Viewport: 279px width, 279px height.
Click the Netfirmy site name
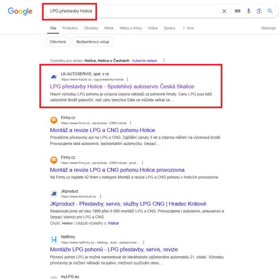pos(68,237)
